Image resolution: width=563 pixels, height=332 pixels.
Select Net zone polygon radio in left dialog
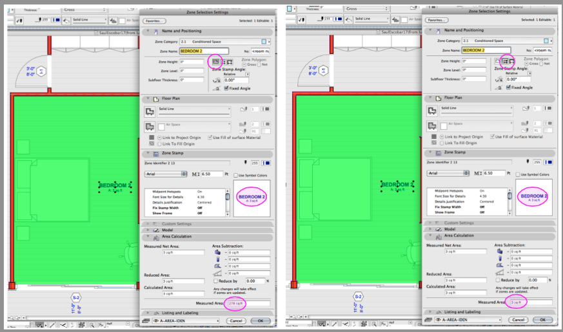[259, 64]
